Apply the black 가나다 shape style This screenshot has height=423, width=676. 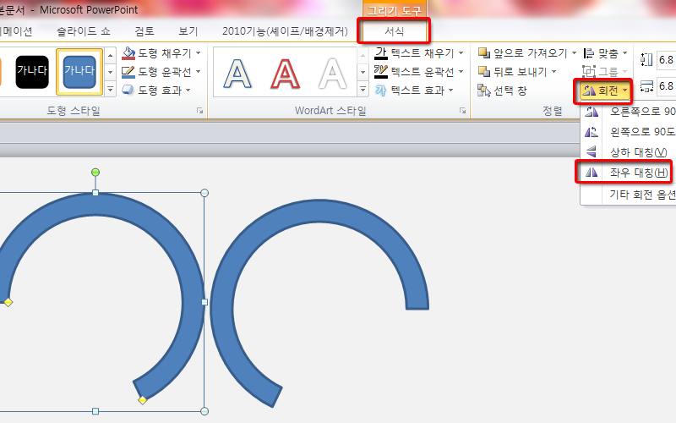[31, 71]
